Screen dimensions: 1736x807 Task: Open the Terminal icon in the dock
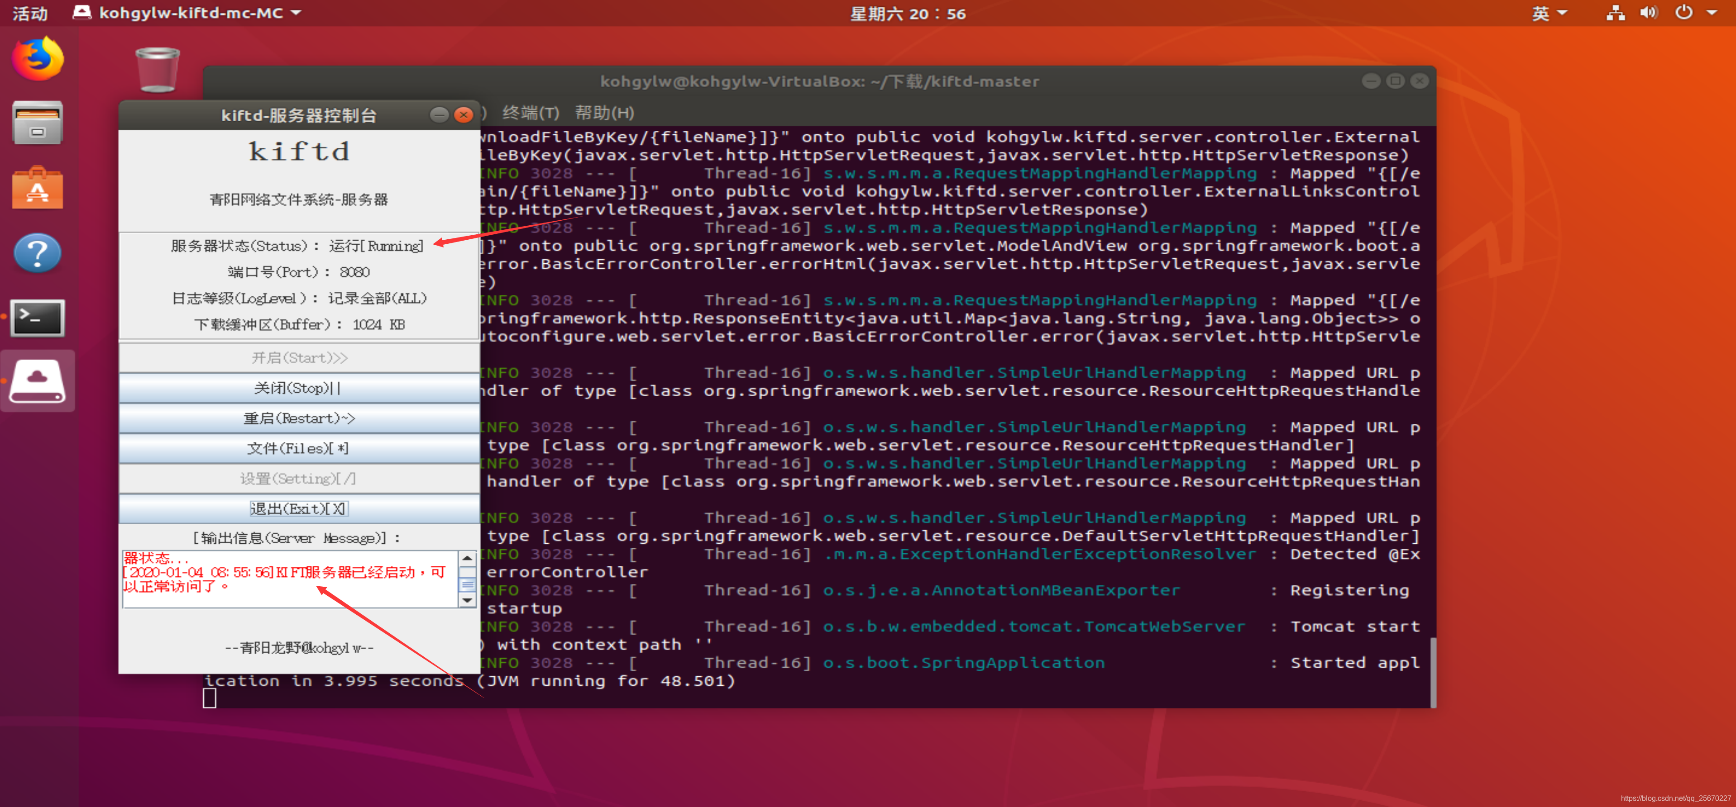(x=37, y=318)
